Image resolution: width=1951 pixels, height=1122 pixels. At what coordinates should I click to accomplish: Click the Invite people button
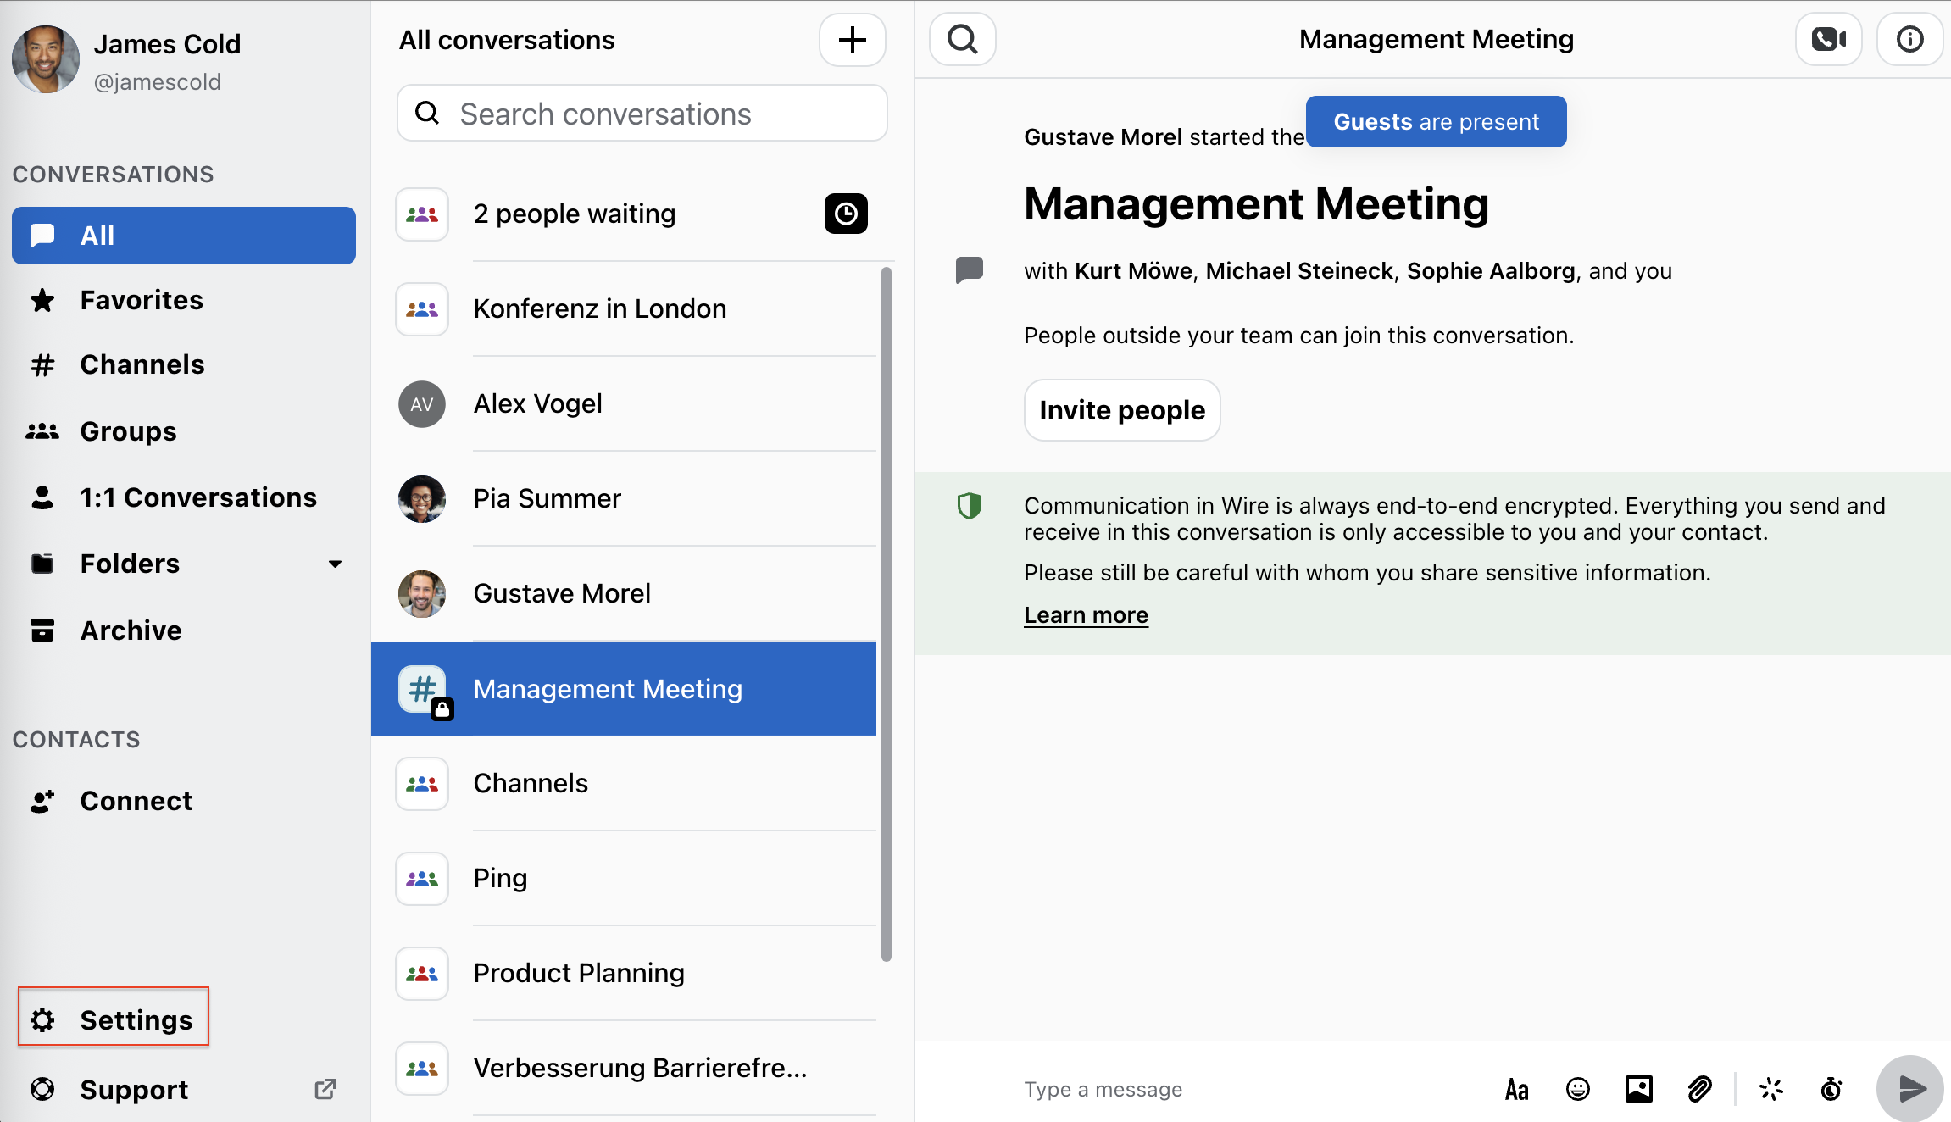(x=1121, y=410)
